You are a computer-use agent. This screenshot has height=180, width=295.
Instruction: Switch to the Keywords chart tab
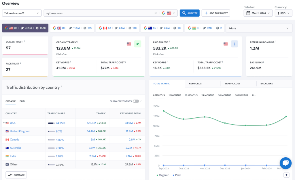pyautogui.click(x=195, y=84)
